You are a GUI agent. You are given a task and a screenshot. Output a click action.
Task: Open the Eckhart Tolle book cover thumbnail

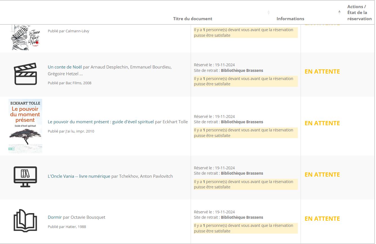(x=25, y=126)
